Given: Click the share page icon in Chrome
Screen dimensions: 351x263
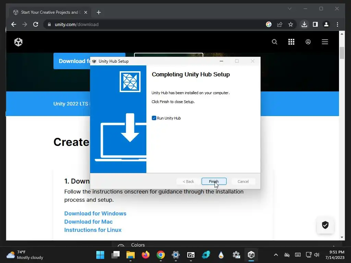Looking at the screenshot, I should (280, 24).
